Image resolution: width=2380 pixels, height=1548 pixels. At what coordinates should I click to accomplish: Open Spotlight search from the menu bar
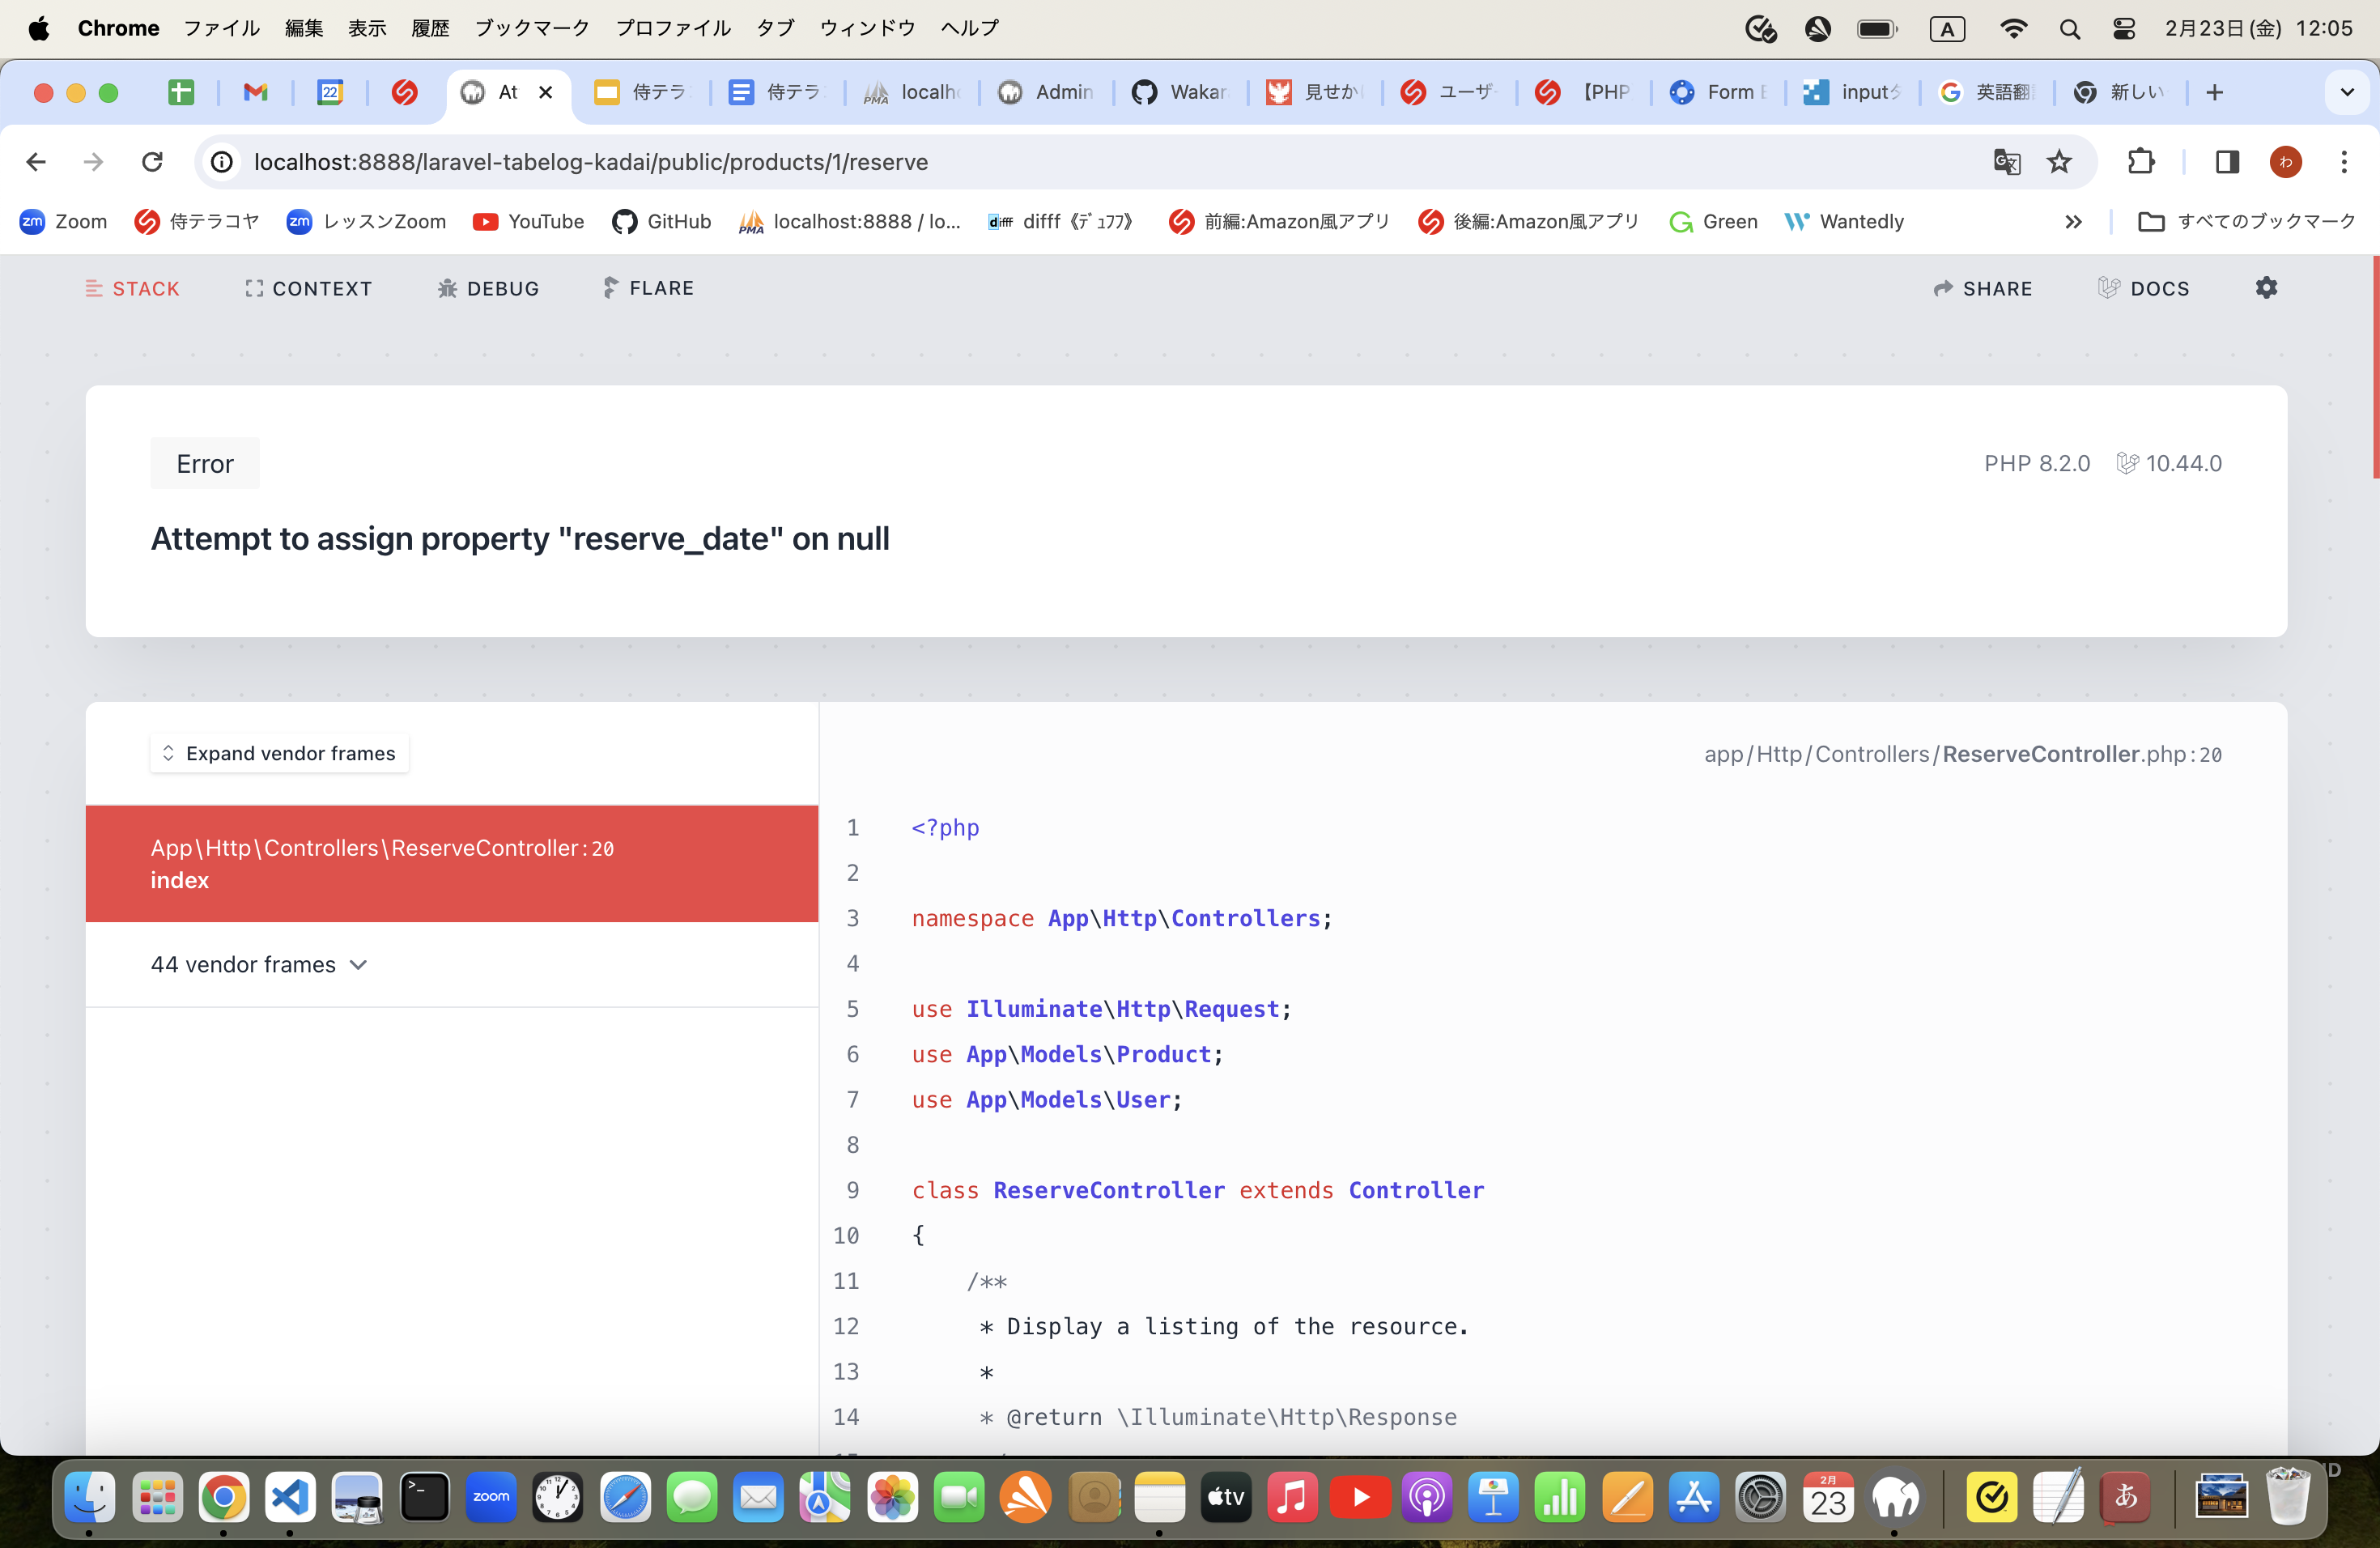click(2070, 28)
